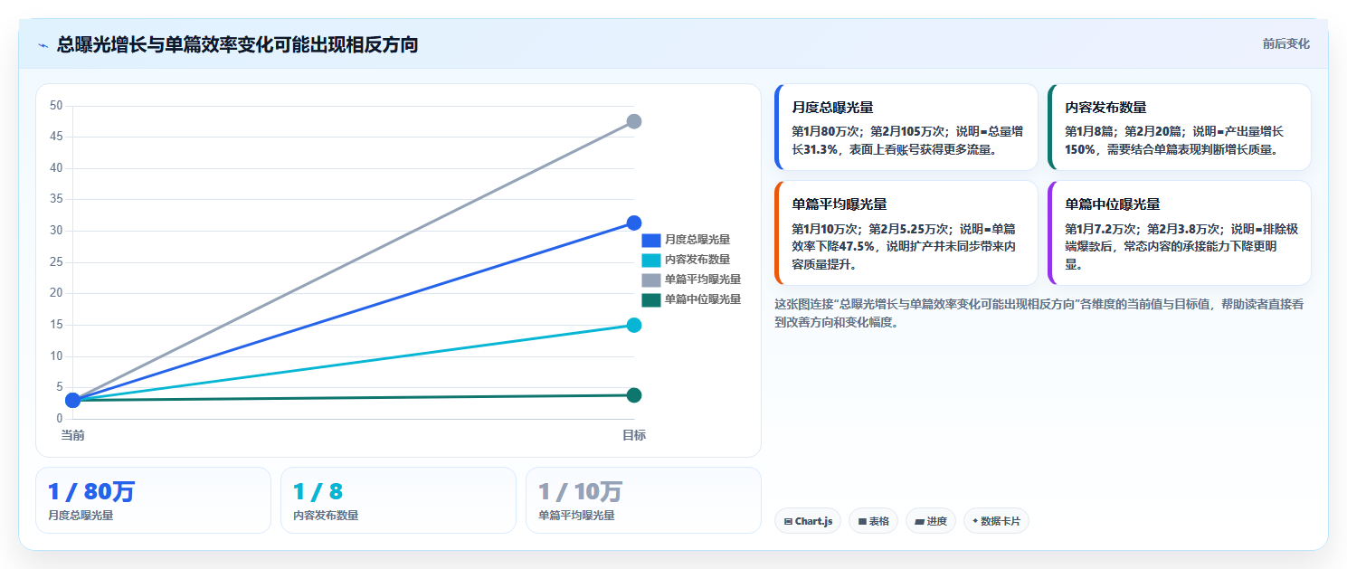This screenshot has width=1347, height=569.
Task: Select the blue 当前 starting data point
Action: tap(73, 400)
